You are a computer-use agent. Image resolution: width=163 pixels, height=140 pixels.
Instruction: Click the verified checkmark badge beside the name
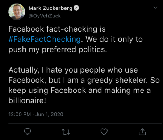(76, 8)
